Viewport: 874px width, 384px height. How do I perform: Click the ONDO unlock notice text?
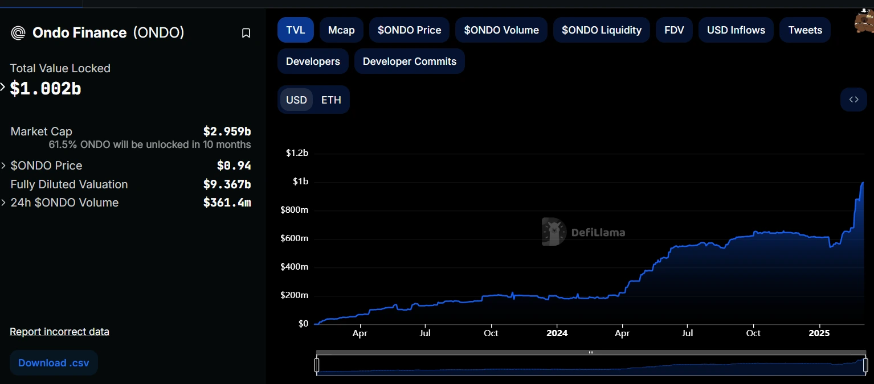150,144
